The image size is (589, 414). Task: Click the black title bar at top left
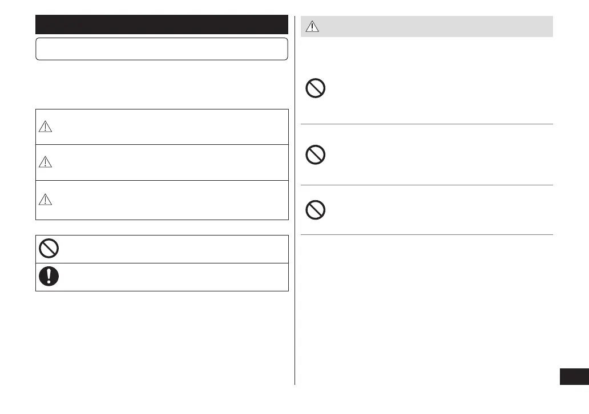(162, 25)
